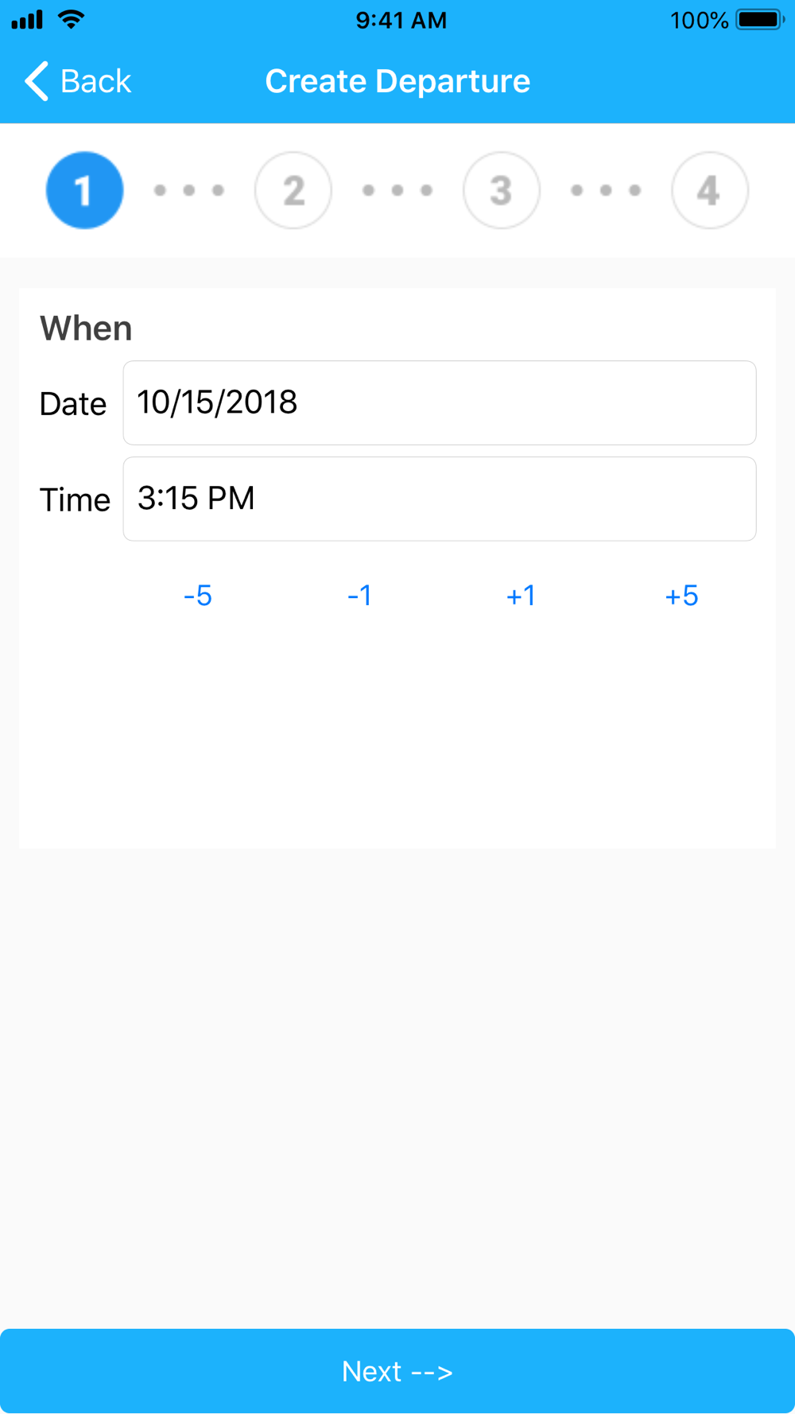Jump to step 4 circle
The height and width of the screenshot is (1414, 795).
click(710, 190)
